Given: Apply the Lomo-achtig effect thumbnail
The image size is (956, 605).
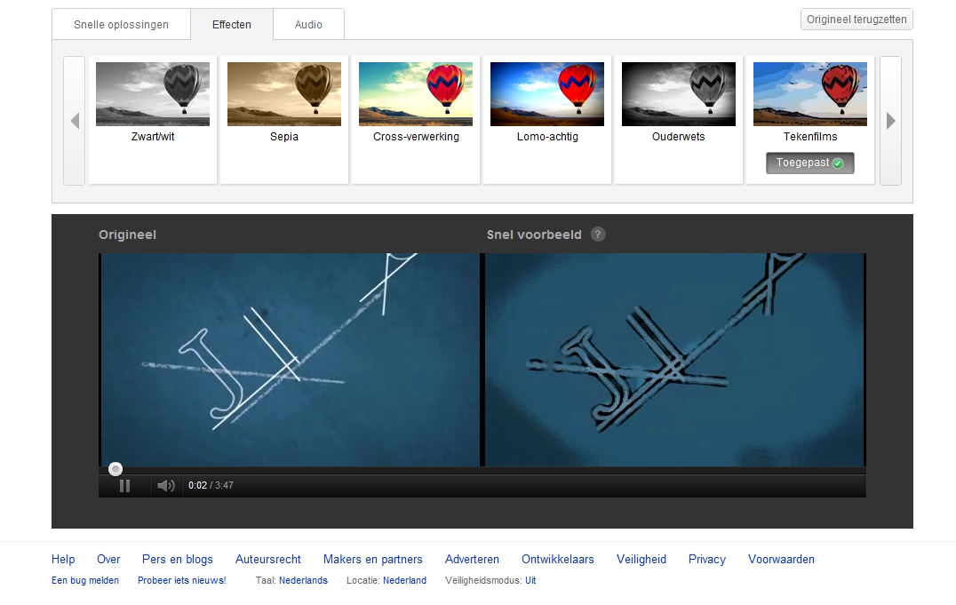Looking at the screenshot, I should [x=547, y=94].
